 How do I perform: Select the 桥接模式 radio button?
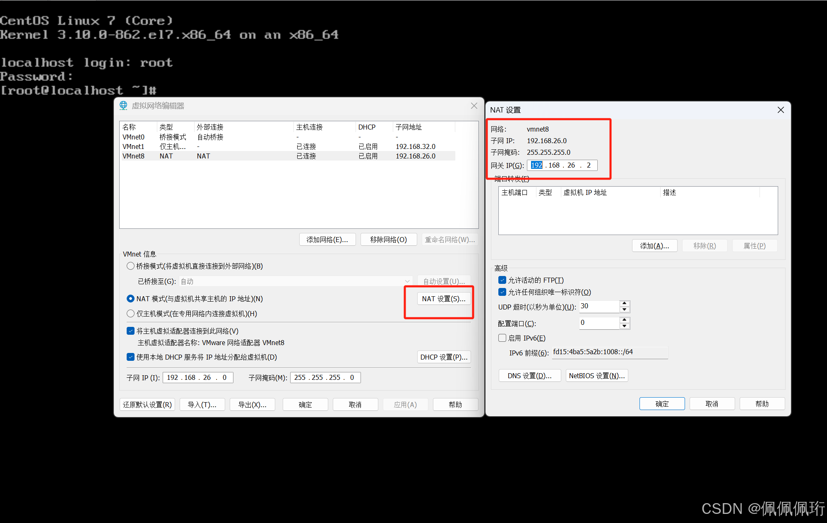[x=130, y=266]
